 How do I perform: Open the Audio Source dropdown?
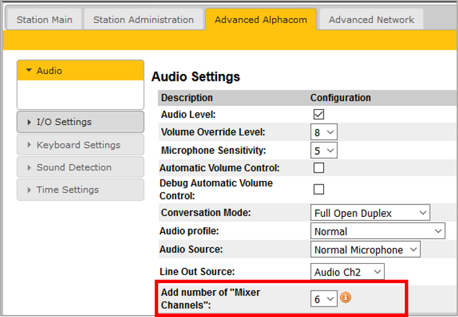(365, 249)
